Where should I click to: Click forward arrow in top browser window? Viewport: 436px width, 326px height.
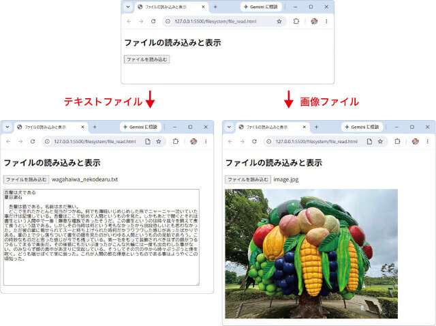coord(141,21)
